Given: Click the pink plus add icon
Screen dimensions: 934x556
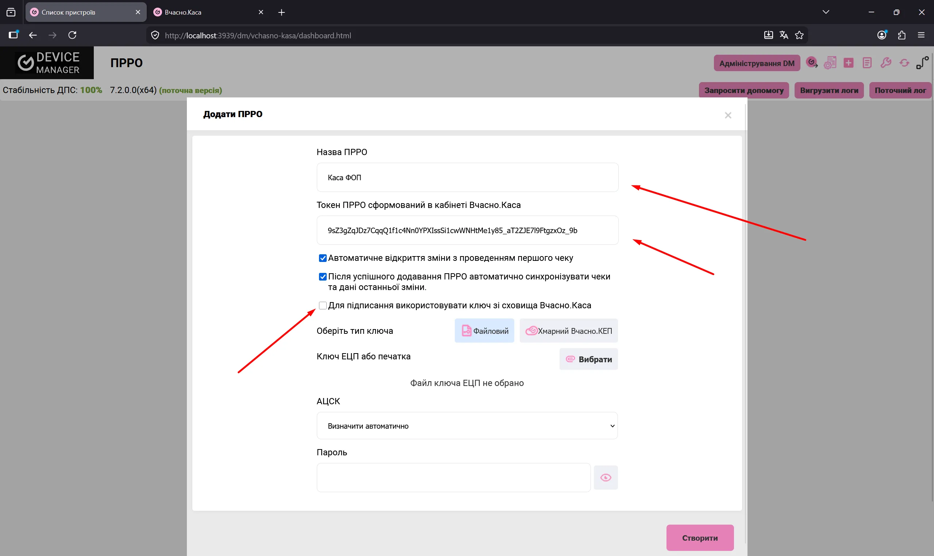Looking at the screenshot, I should tap(849, 63).
